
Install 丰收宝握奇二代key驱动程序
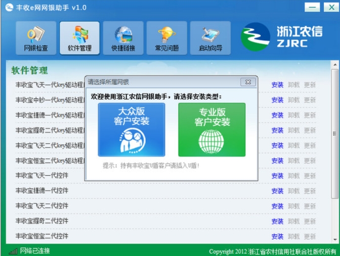[x=277, y=130]
